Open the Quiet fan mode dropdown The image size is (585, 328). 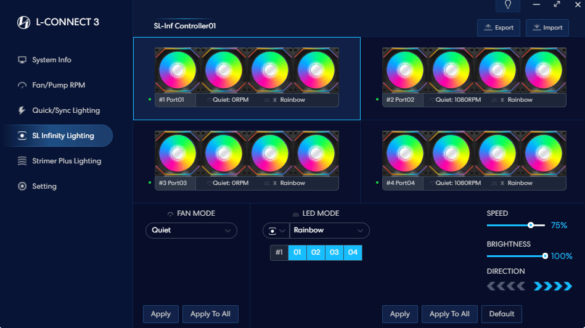pyautogui.click(x=190, y=231)
